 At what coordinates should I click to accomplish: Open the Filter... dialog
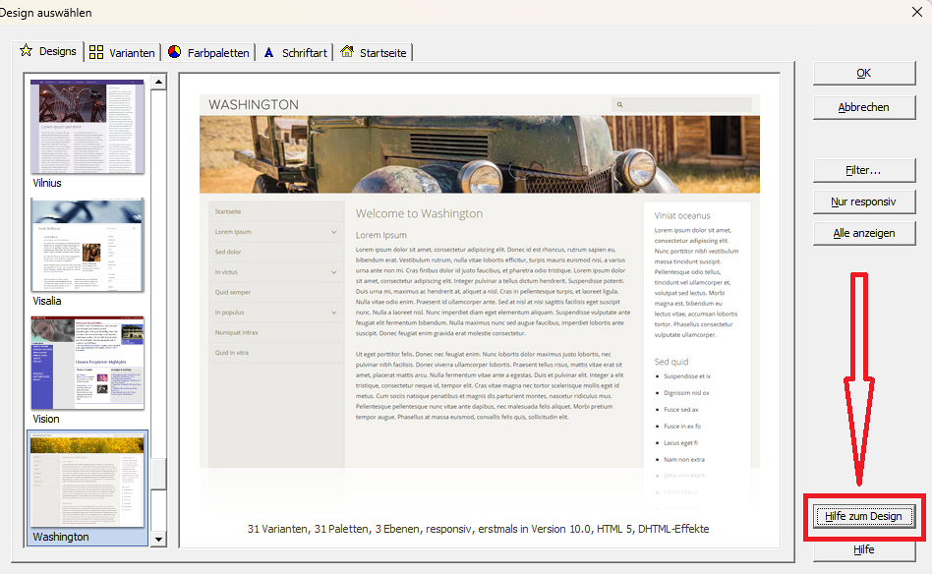pos(863,170)
